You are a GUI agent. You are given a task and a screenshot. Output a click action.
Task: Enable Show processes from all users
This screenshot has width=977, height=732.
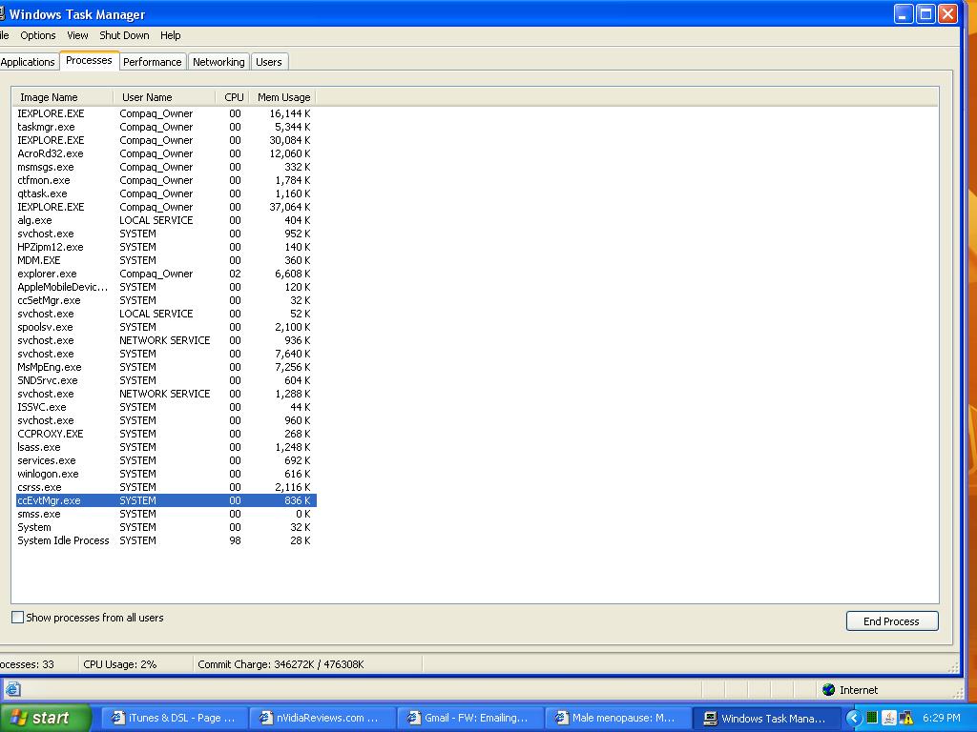18,618
